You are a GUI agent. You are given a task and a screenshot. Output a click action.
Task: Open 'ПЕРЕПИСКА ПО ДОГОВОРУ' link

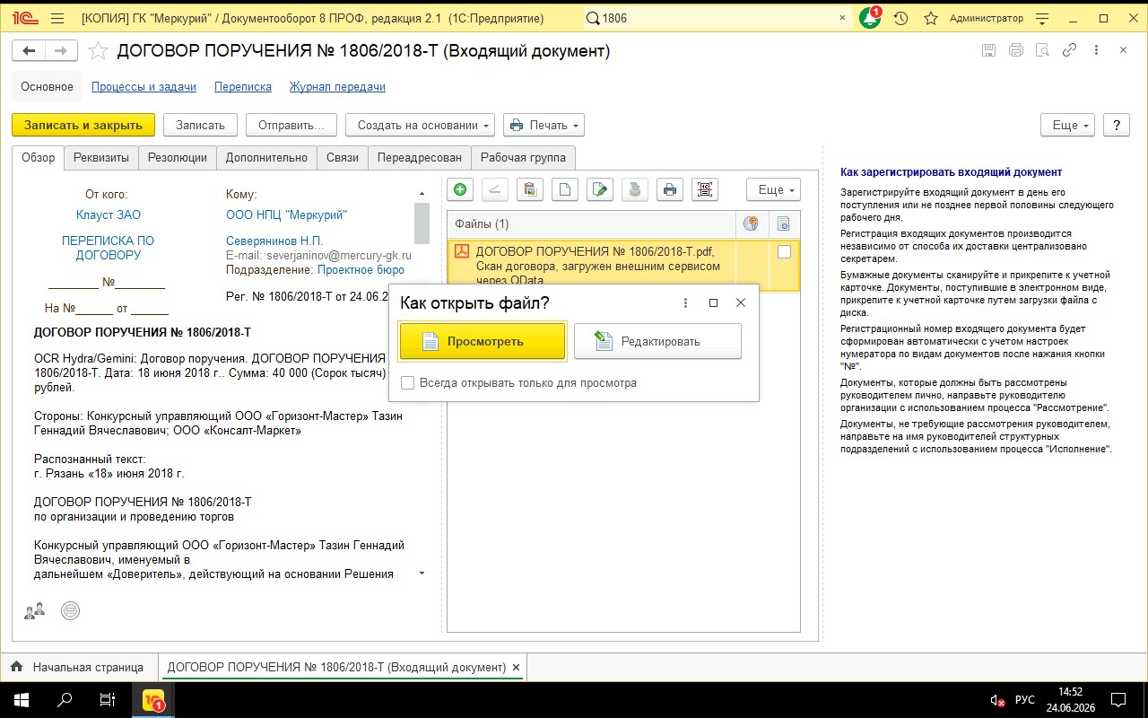click(x=108, y=249)
